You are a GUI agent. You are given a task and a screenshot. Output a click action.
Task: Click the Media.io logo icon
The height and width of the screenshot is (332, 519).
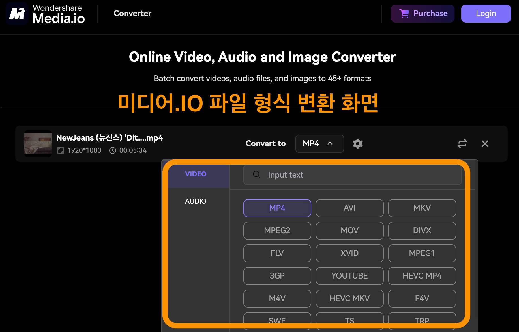coord(17,14)
